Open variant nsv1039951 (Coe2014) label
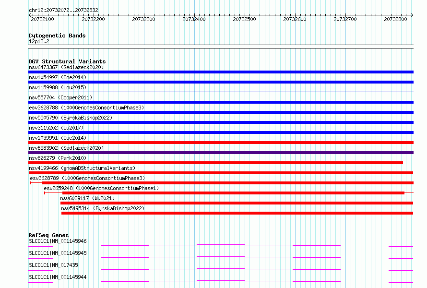Image resolution: width=427 pixels, height=288 pixels. 58,138
